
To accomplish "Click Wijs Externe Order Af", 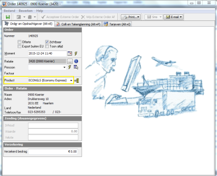I will point(98,17).
